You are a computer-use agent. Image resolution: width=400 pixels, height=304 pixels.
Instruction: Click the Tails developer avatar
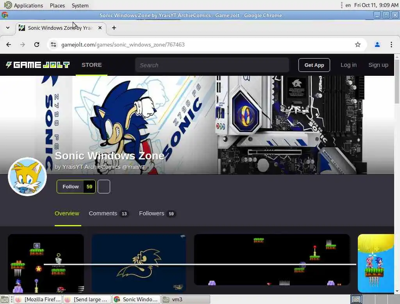(27, 177)
